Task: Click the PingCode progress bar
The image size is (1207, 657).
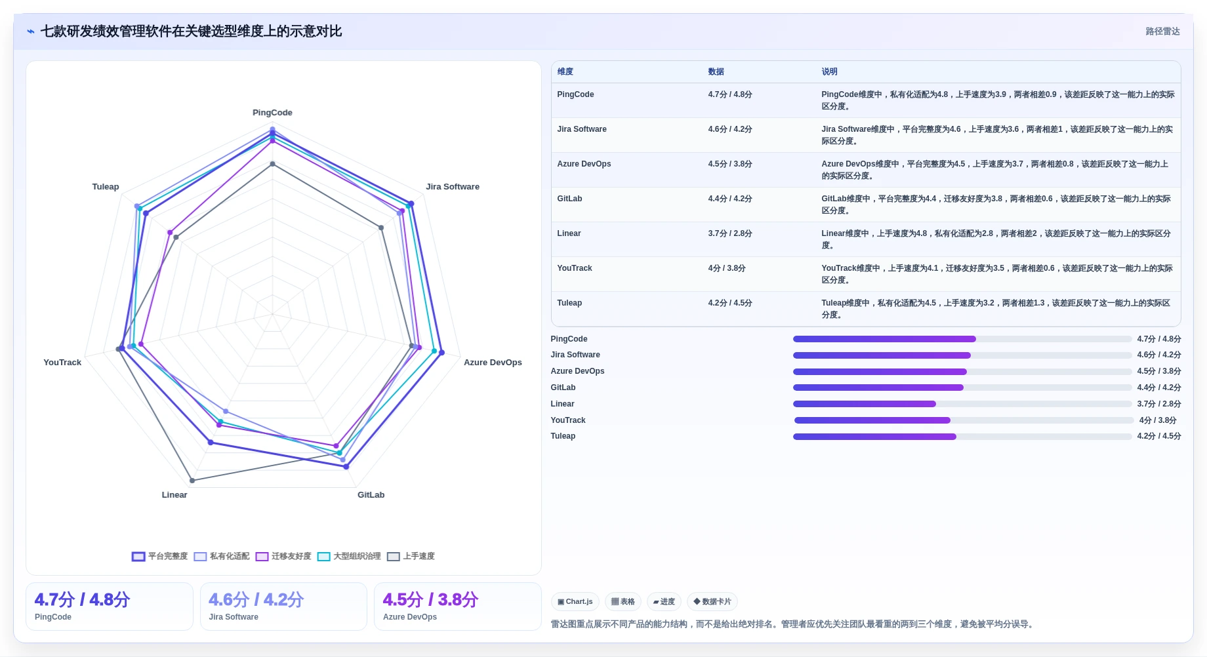Action: 962,339
